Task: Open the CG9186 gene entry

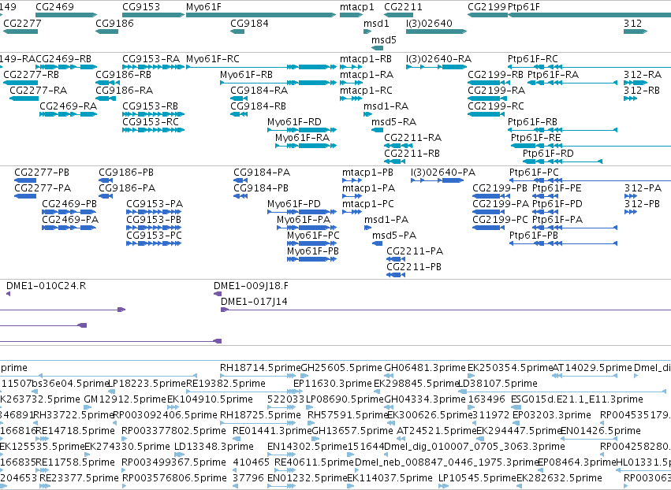Action: tap(114, 23)
